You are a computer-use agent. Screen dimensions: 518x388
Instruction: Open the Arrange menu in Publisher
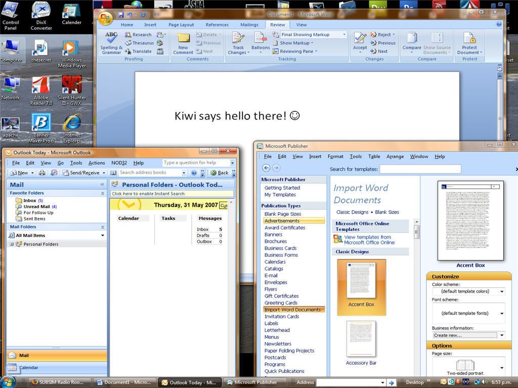[395, 157]
